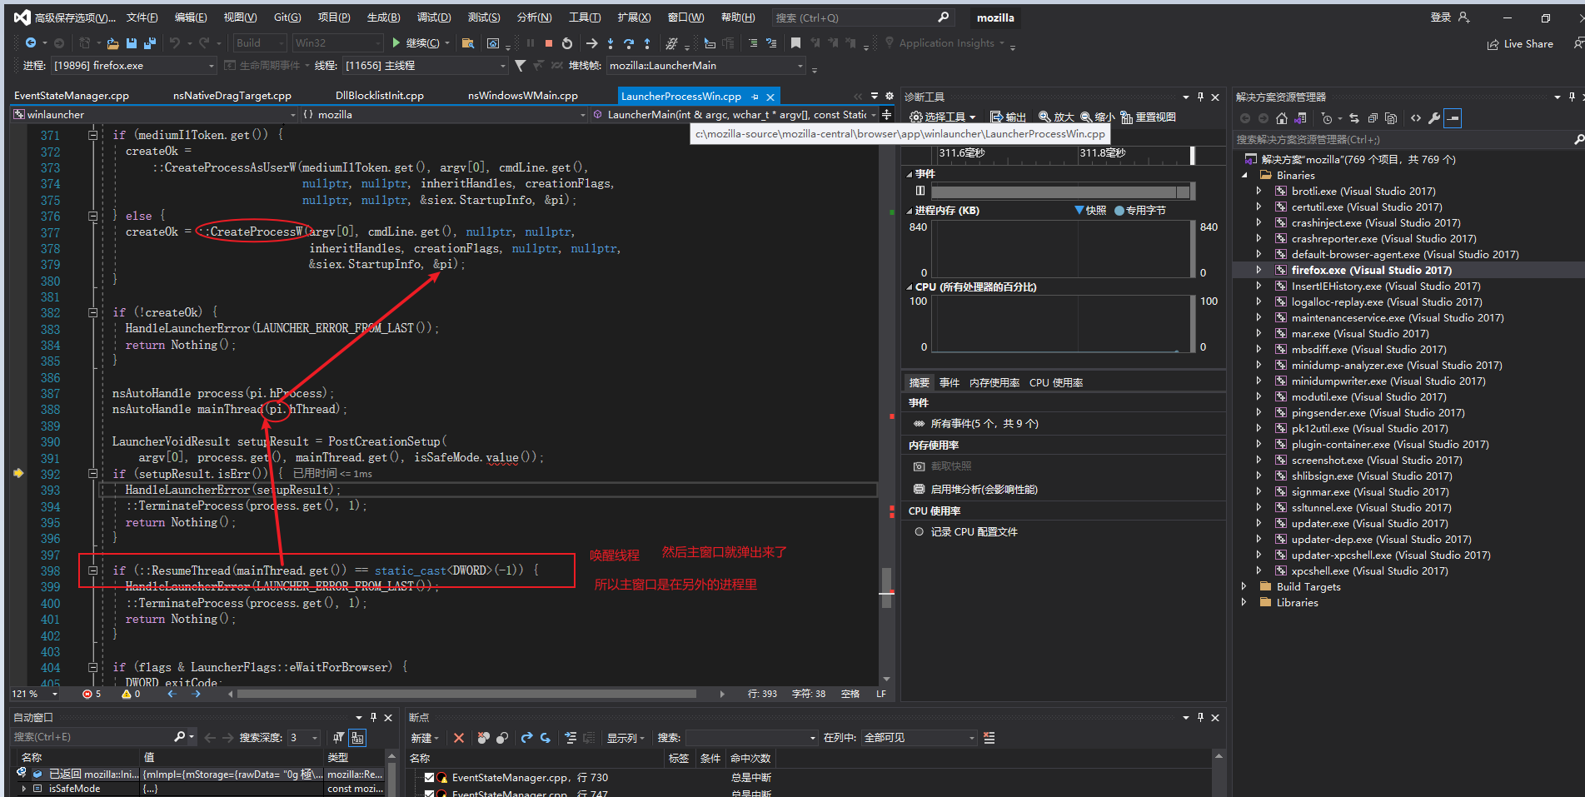Viewport: 1585px width, 797px height.
Task: Select updater.exe project in Solution Explorer
Action: 1369,524
